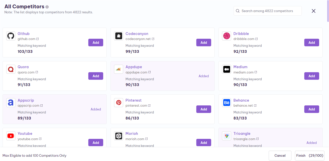Click the search magnifier icon
329x161 pixels.
[x=238, y=11]
